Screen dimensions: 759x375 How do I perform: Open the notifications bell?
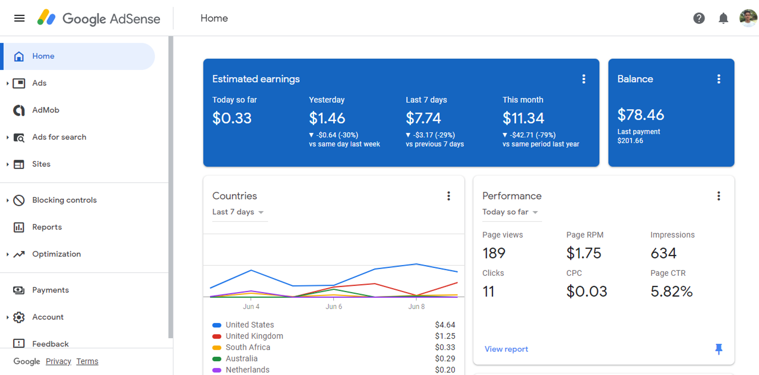point(723,18)
